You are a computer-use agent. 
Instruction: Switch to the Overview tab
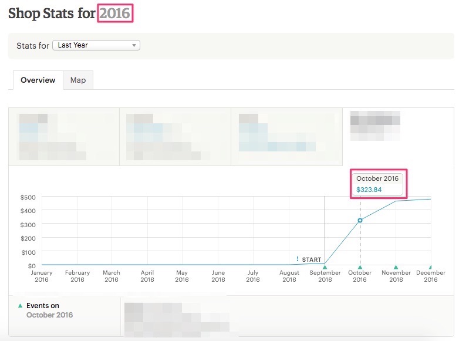(38, 80)
